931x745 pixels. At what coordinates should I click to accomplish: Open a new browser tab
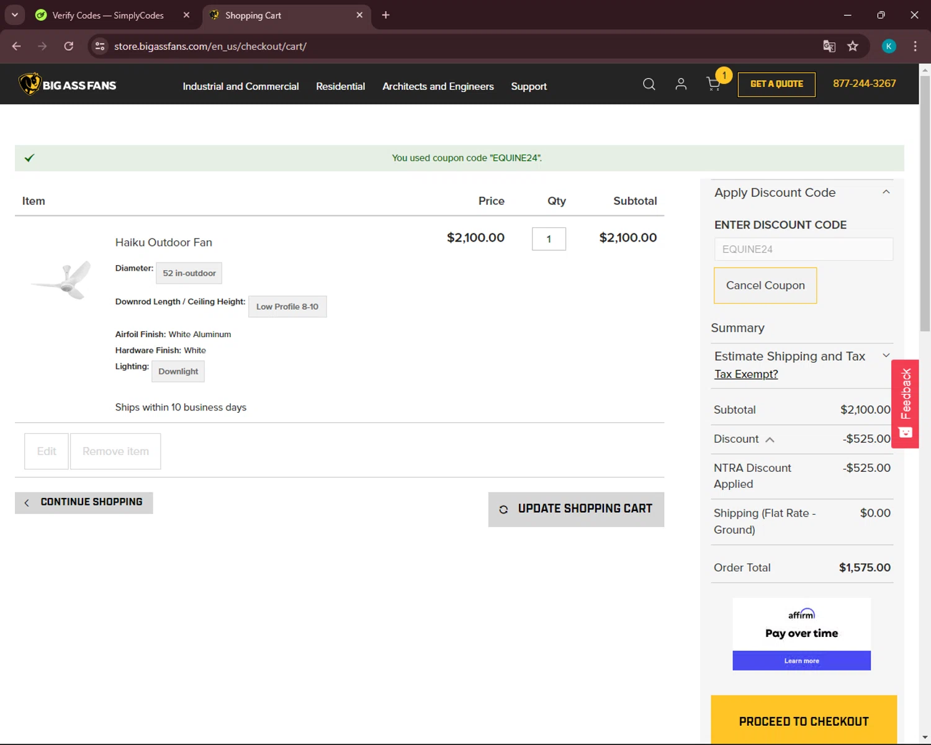point(385,15)
